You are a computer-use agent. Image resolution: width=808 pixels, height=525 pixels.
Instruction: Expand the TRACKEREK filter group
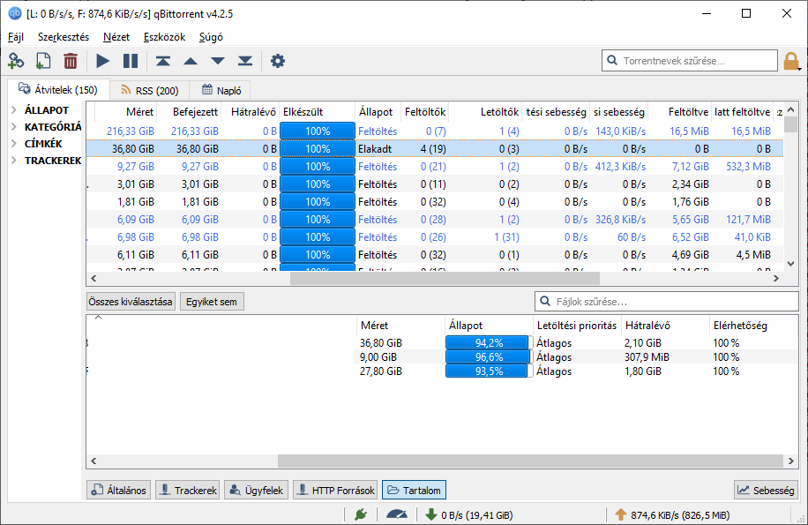pyautogui.click(x=14, y=161)
